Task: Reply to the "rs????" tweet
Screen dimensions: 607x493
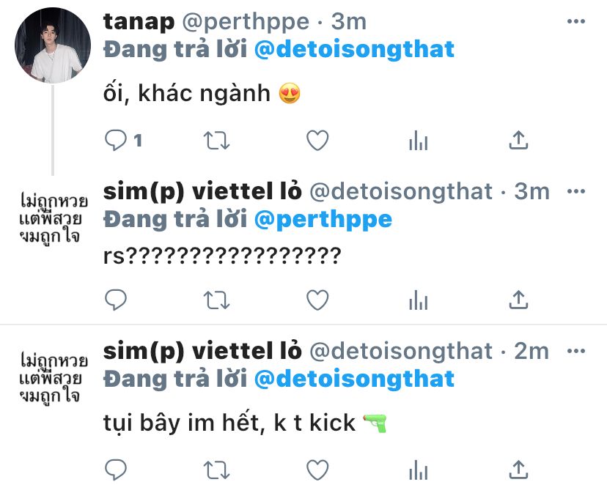Action: [117, 300]
